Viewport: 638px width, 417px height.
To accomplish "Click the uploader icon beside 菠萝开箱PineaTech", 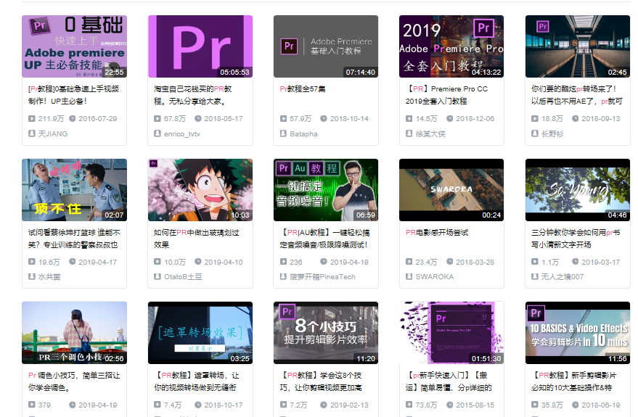I will [283, 276].
